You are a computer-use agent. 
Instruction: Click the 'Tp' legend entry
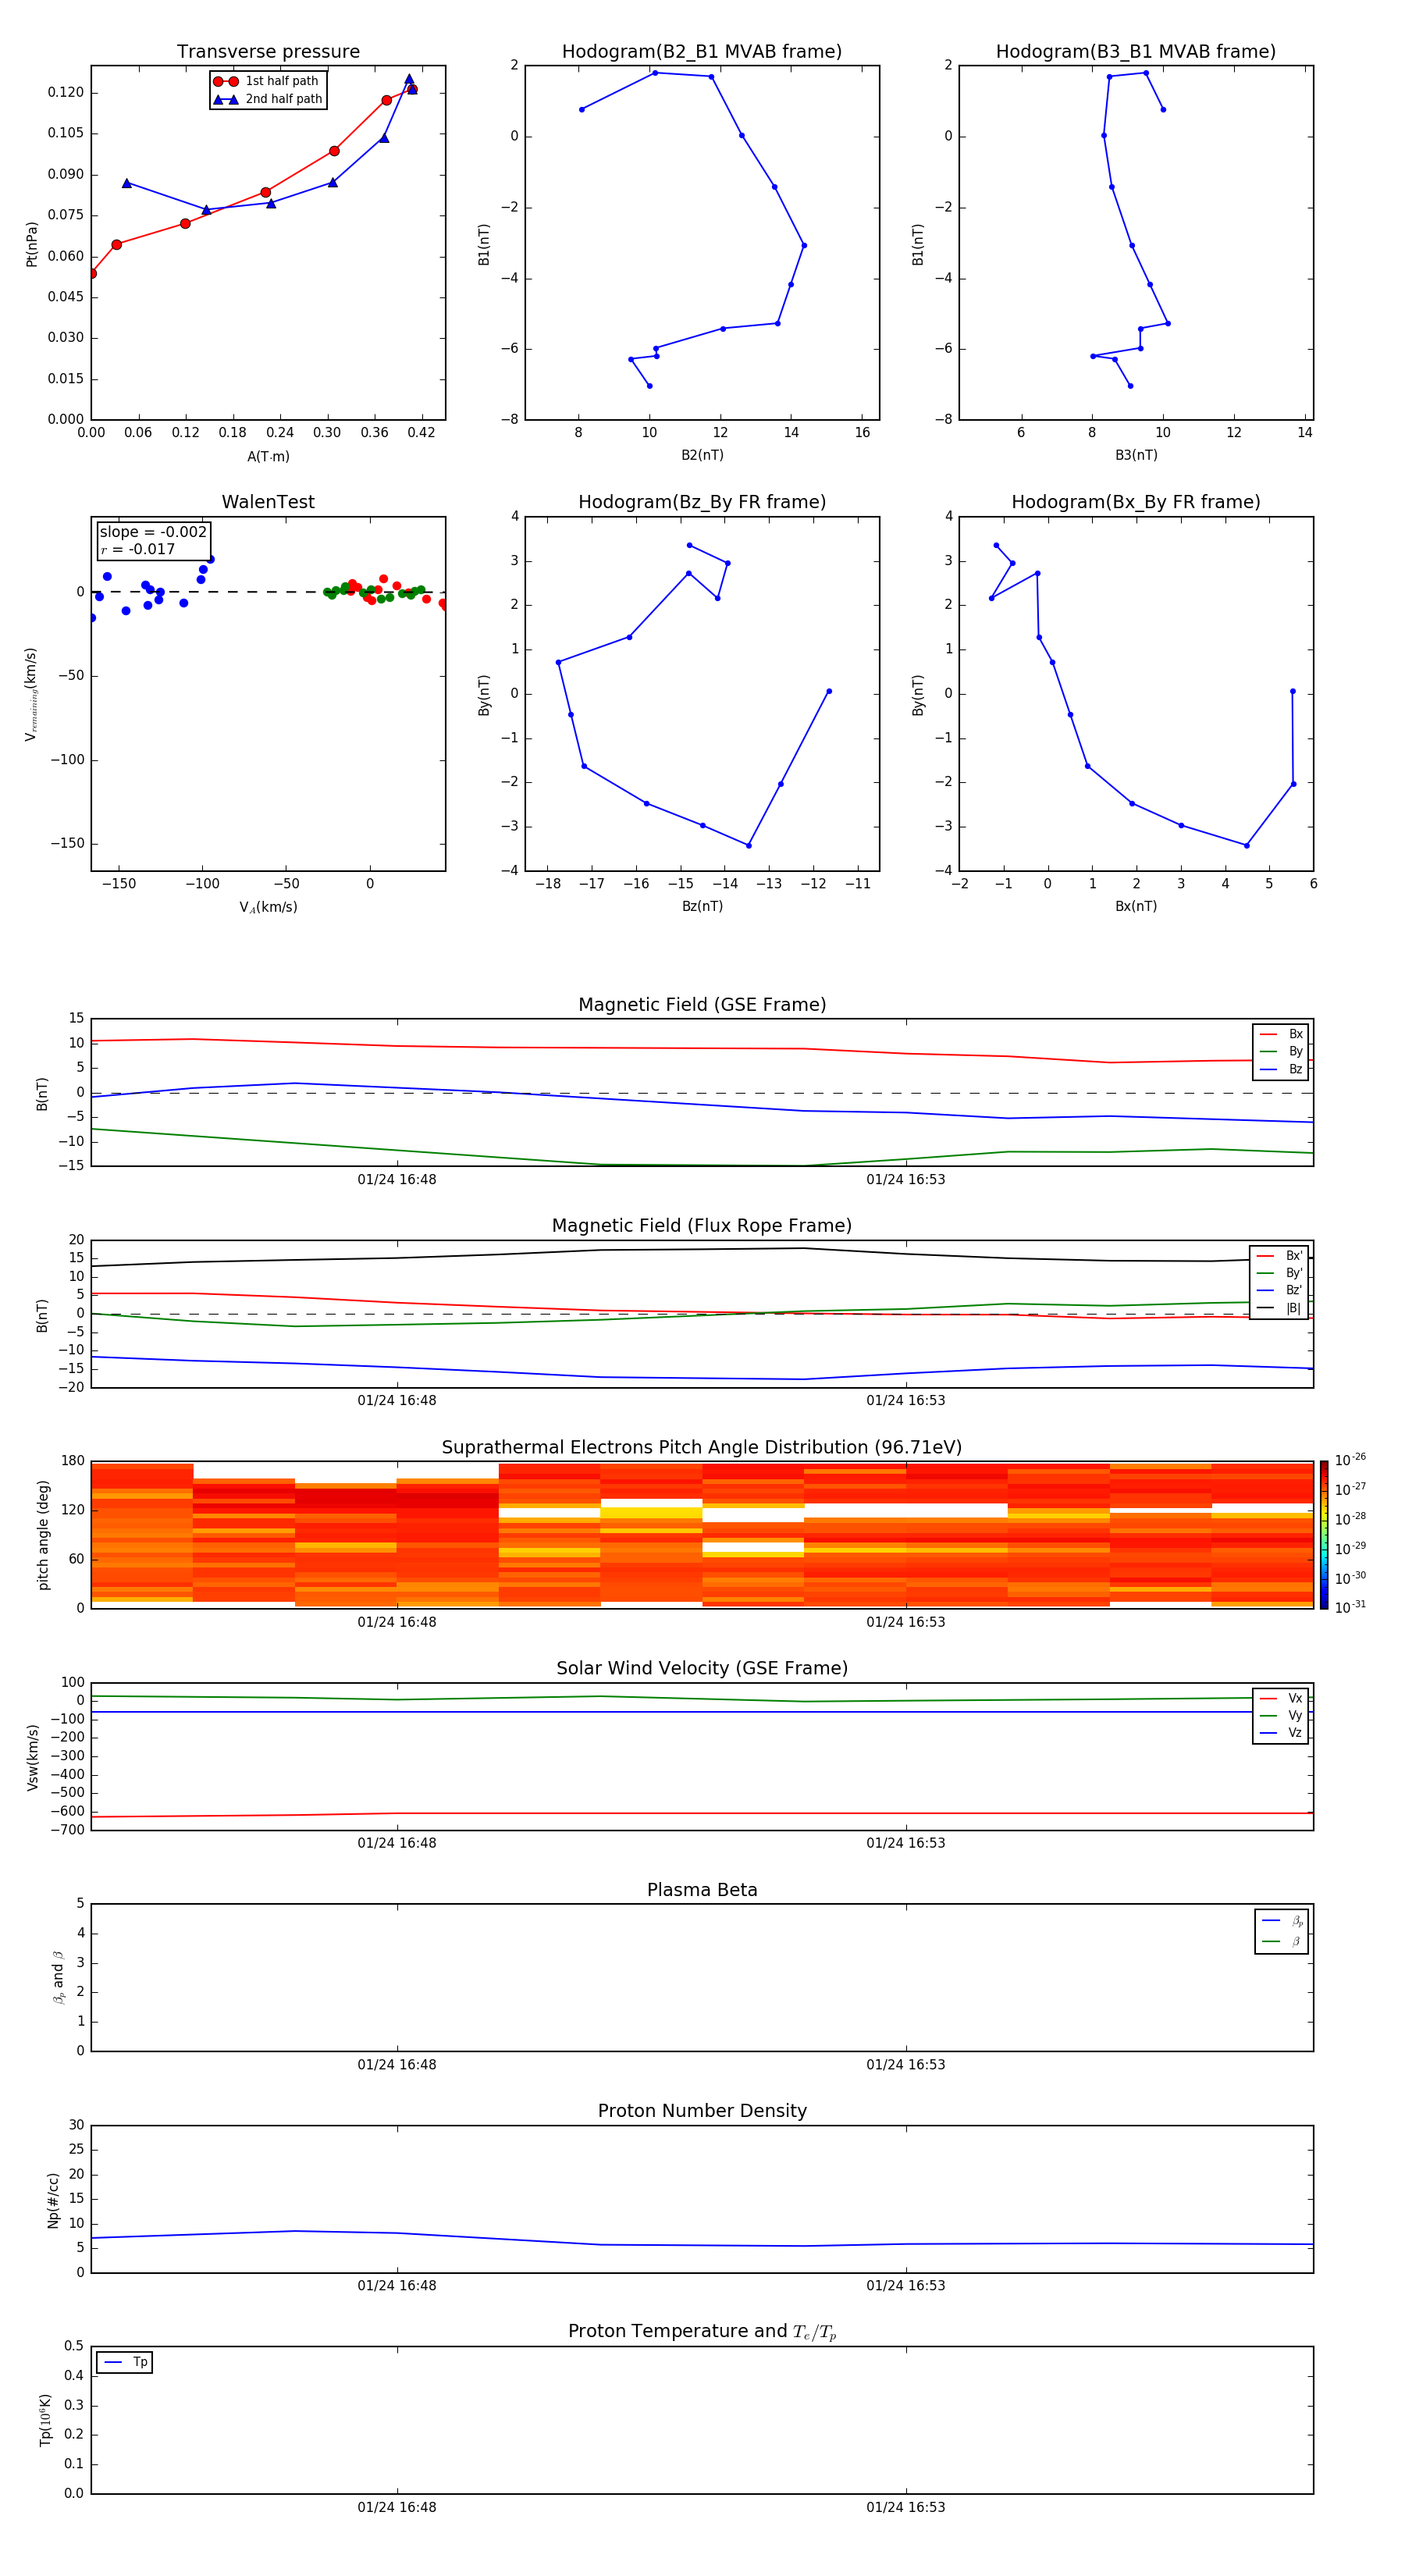(125, 2362)
